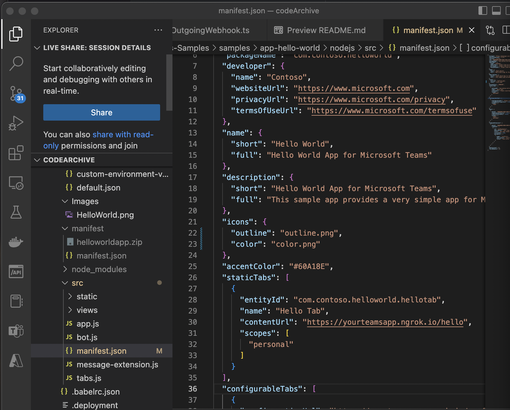Collapse the Live Share Session Details section
Viewport: 510px width, 410px height.
click(x=37, y=48)
